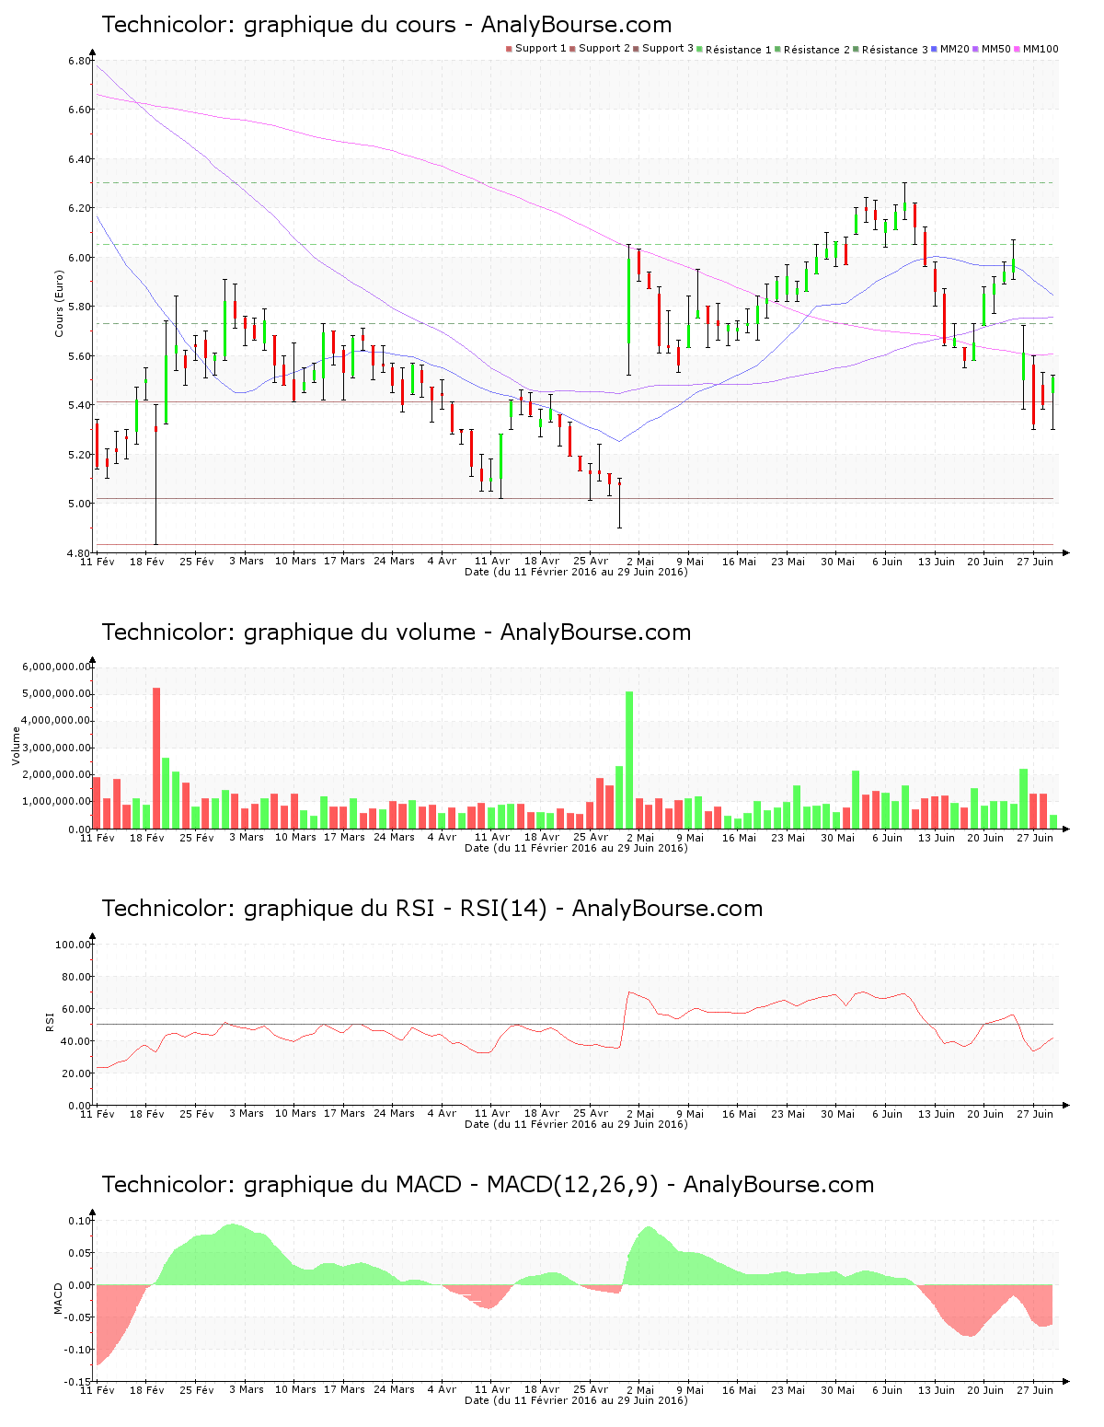Click the 'graphique du MACD - MACD(12,26,9)' title
Image resolution: width=1104 pixels, height=1427 pixels.
tap(488, 1185)
